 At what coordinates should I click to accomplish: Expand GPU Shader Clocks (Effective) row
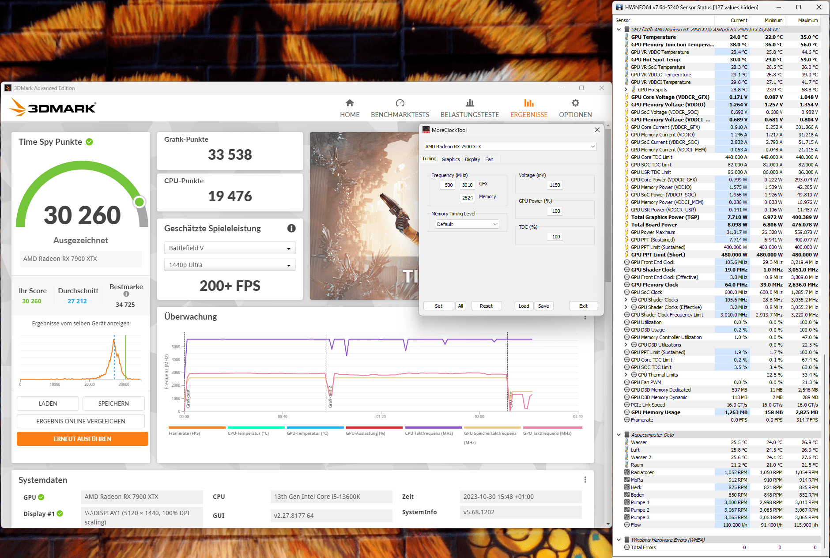click(626, 307)
